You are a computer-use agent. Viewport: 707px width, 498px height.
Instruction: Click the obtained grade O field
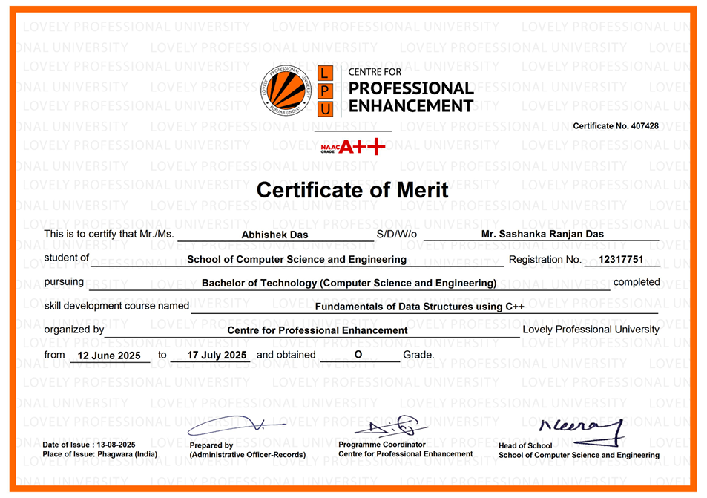[x=358, y=355]
